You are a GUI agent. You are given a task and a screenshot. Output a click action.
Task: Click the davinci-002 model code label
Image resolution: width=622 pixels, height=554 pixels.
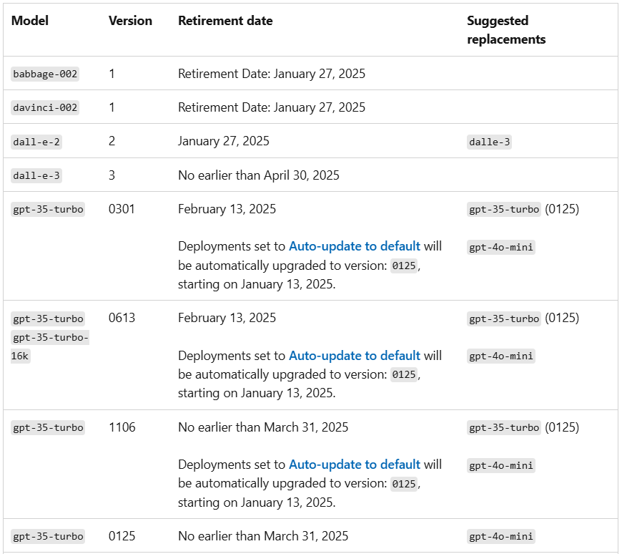(45, 107)
